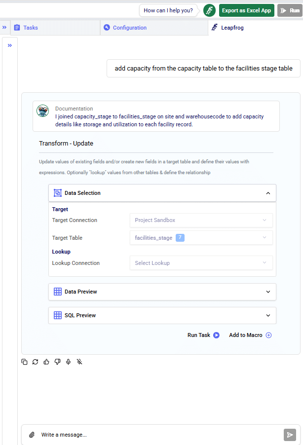Click the user message about adding capacity
303x445 pixels.
tap(203, 69)
